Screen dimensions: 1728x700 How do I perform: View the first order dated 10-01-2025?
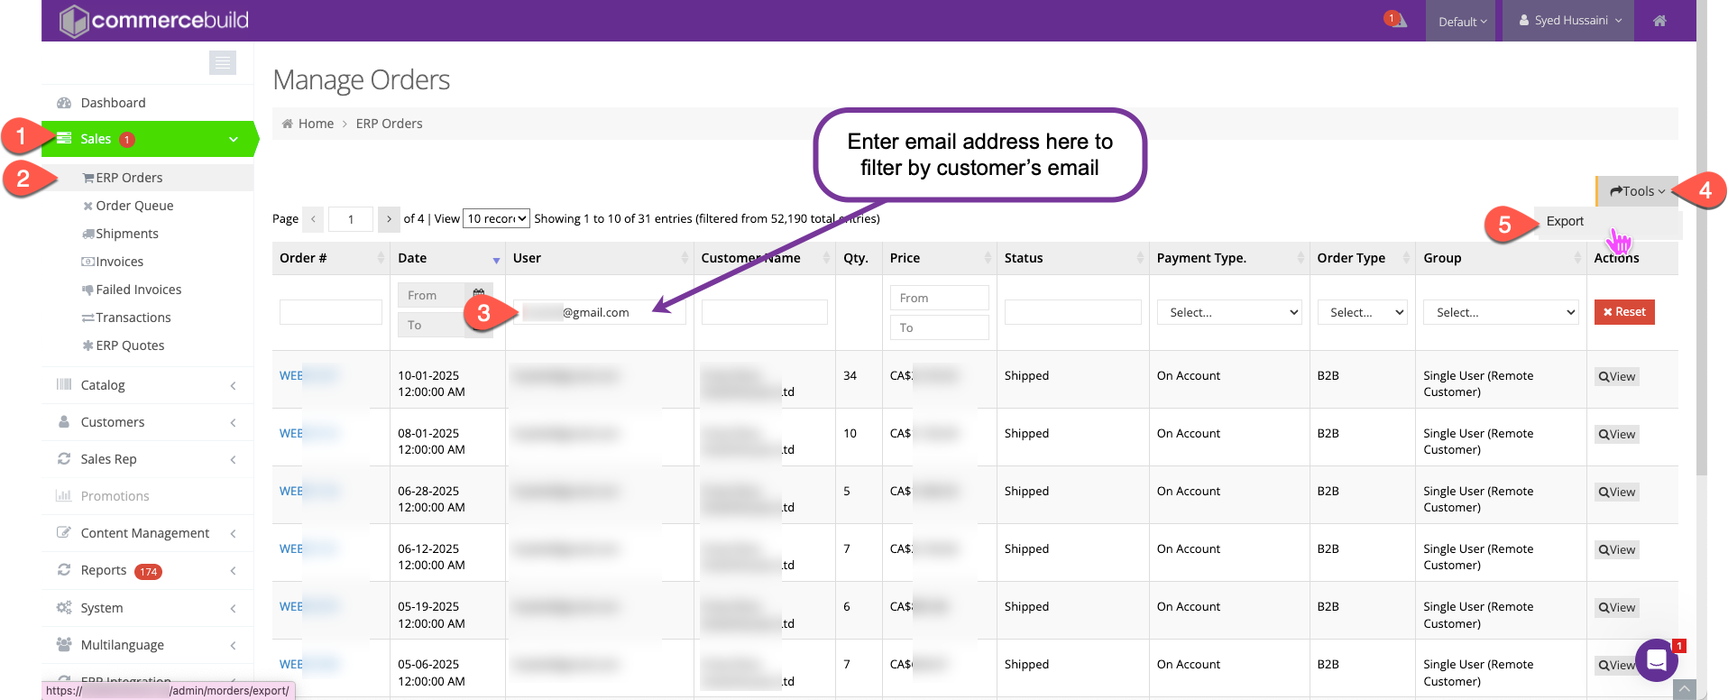pyautogui.click(x=1616, y=377)
